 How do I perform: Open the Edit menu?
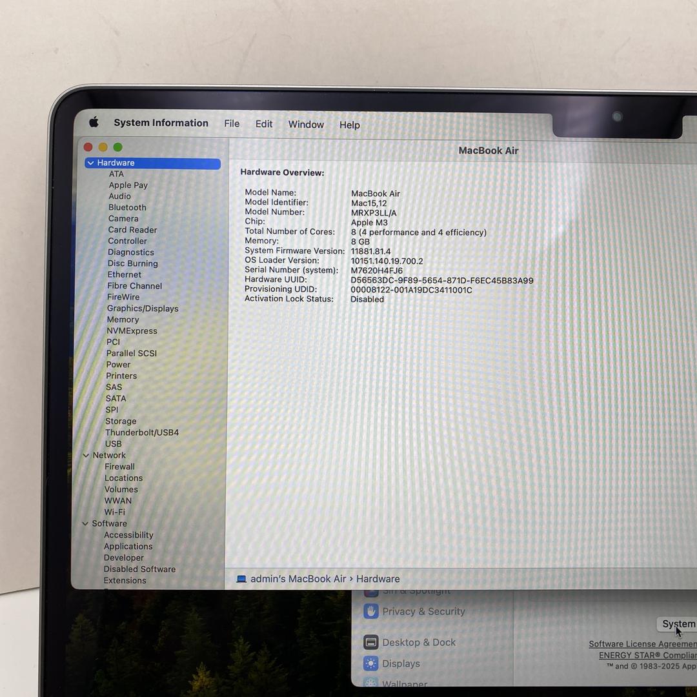(263, 124)
